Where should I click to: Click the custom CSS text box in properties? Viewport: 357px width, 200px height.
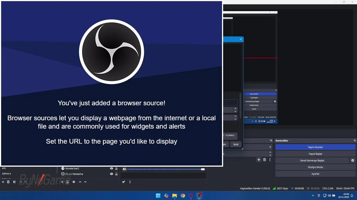[x=230, y=136]
